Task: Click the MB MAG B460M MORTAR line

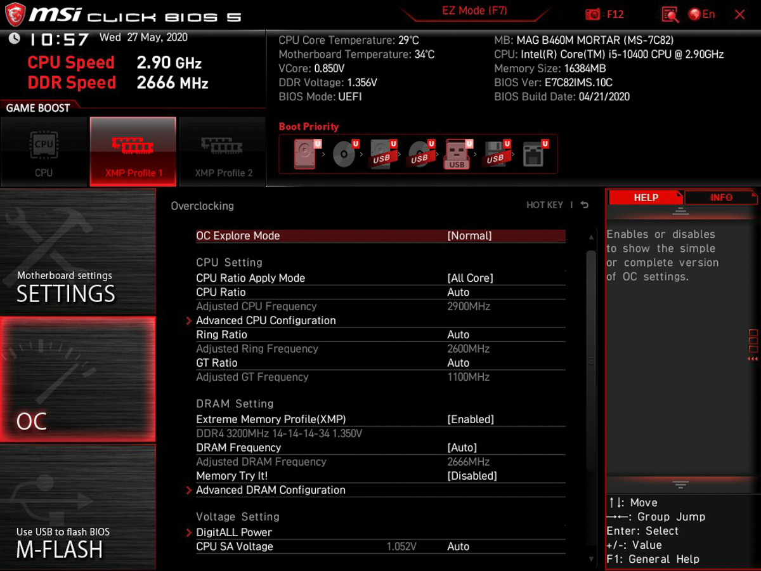Action: (584, 41)
